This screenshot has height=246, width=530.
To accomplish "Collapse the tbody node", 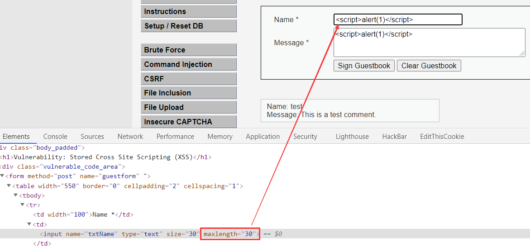I will [x=16, y=195].
